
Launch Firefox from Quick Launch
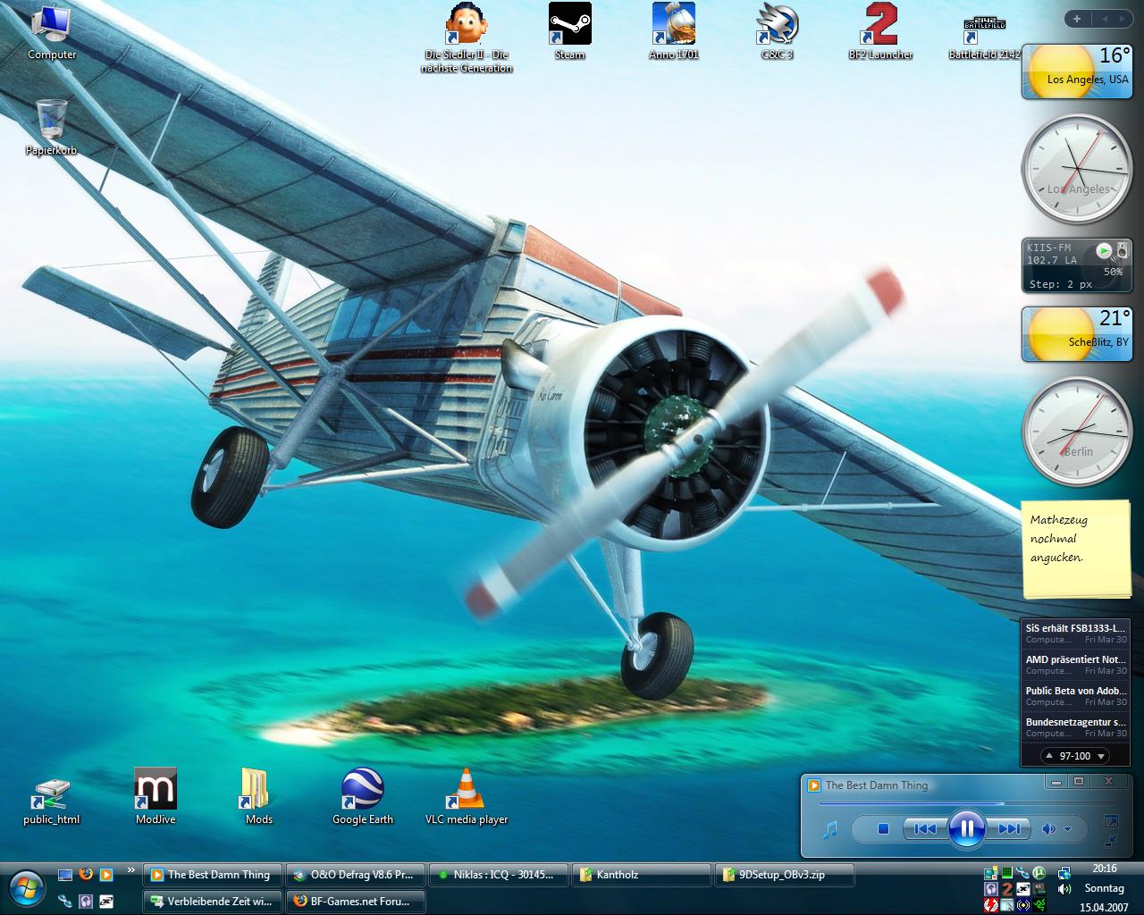86,874
